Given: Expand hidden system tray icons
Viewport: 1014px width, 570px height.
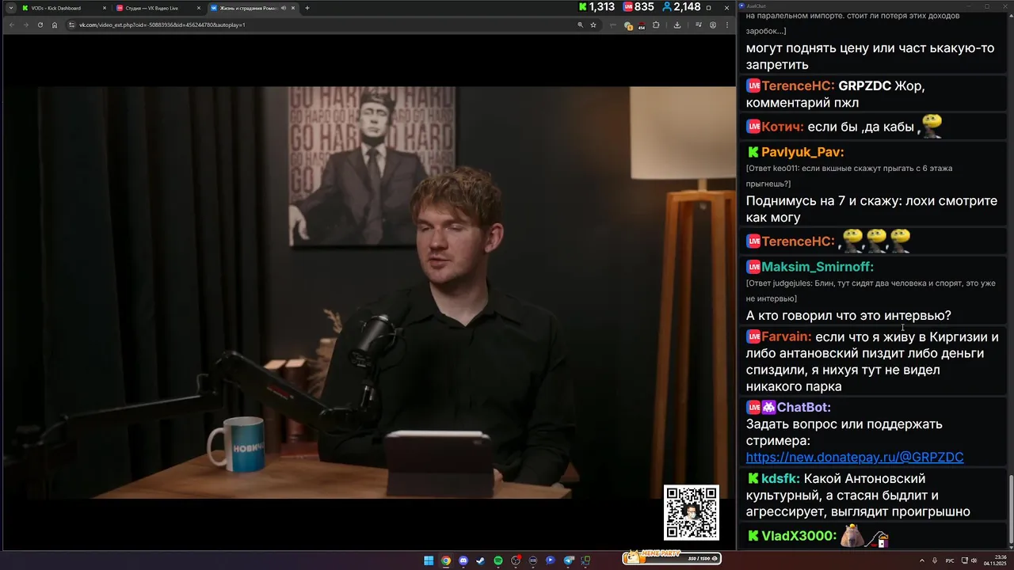Looking at the screenshot, I should click(922, 560).
